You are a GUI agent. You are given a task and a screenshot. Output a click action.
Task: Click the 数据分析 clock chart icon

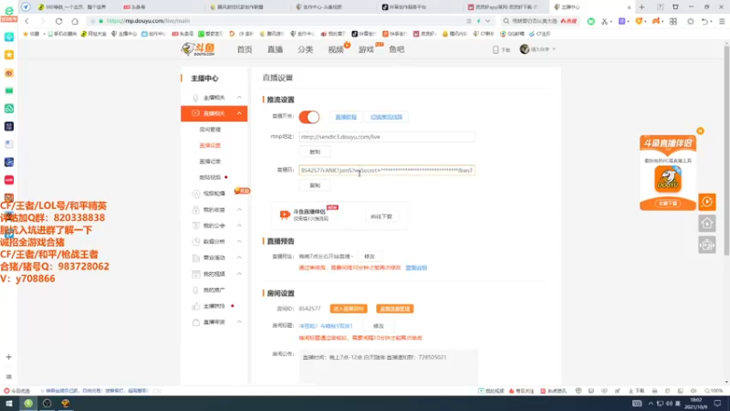pos(195,242)
